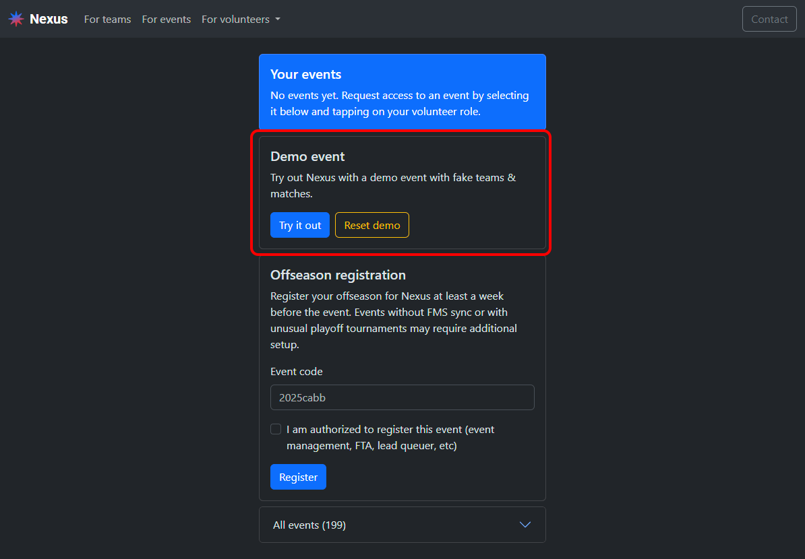Click the Reset demo button
This screenshot has width=805, height=559.
371,225
